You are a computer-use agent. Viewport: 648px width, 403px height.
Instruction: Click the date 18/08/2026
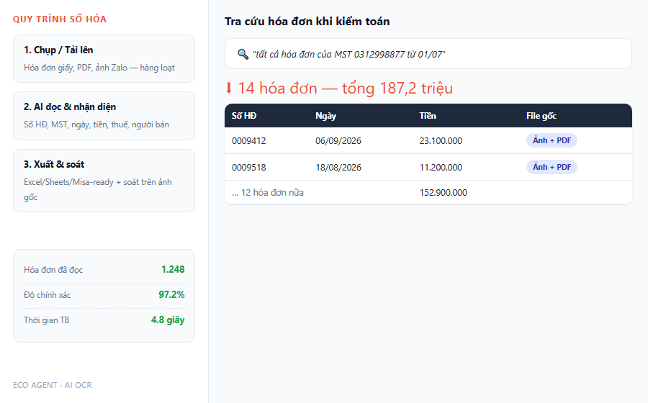[x=338, y=167]
